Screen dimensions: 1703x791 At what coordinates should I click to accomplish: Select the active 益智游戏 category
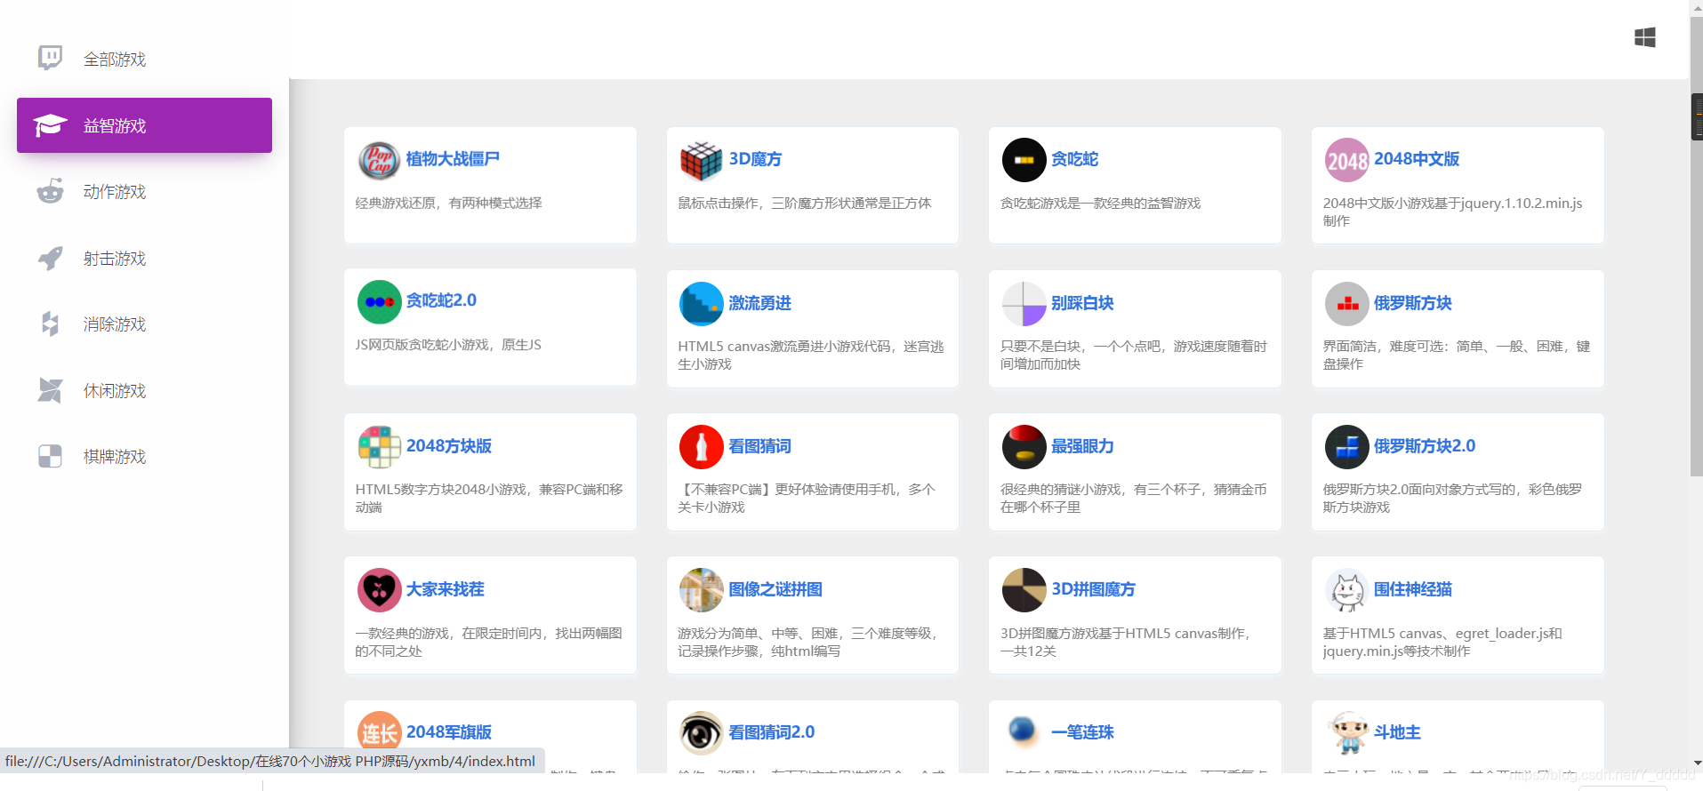pos(144,125)
